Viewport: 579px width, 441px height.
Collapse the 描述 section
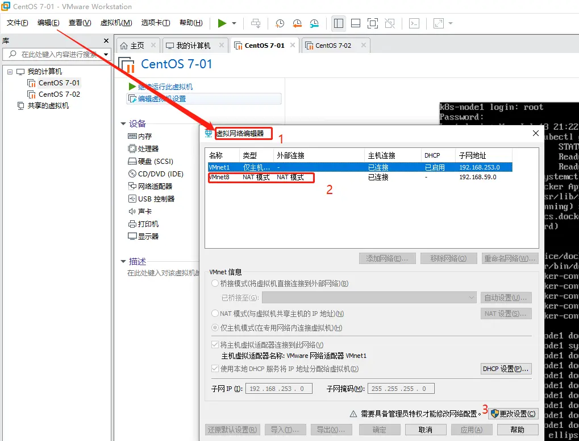point(123,261)
